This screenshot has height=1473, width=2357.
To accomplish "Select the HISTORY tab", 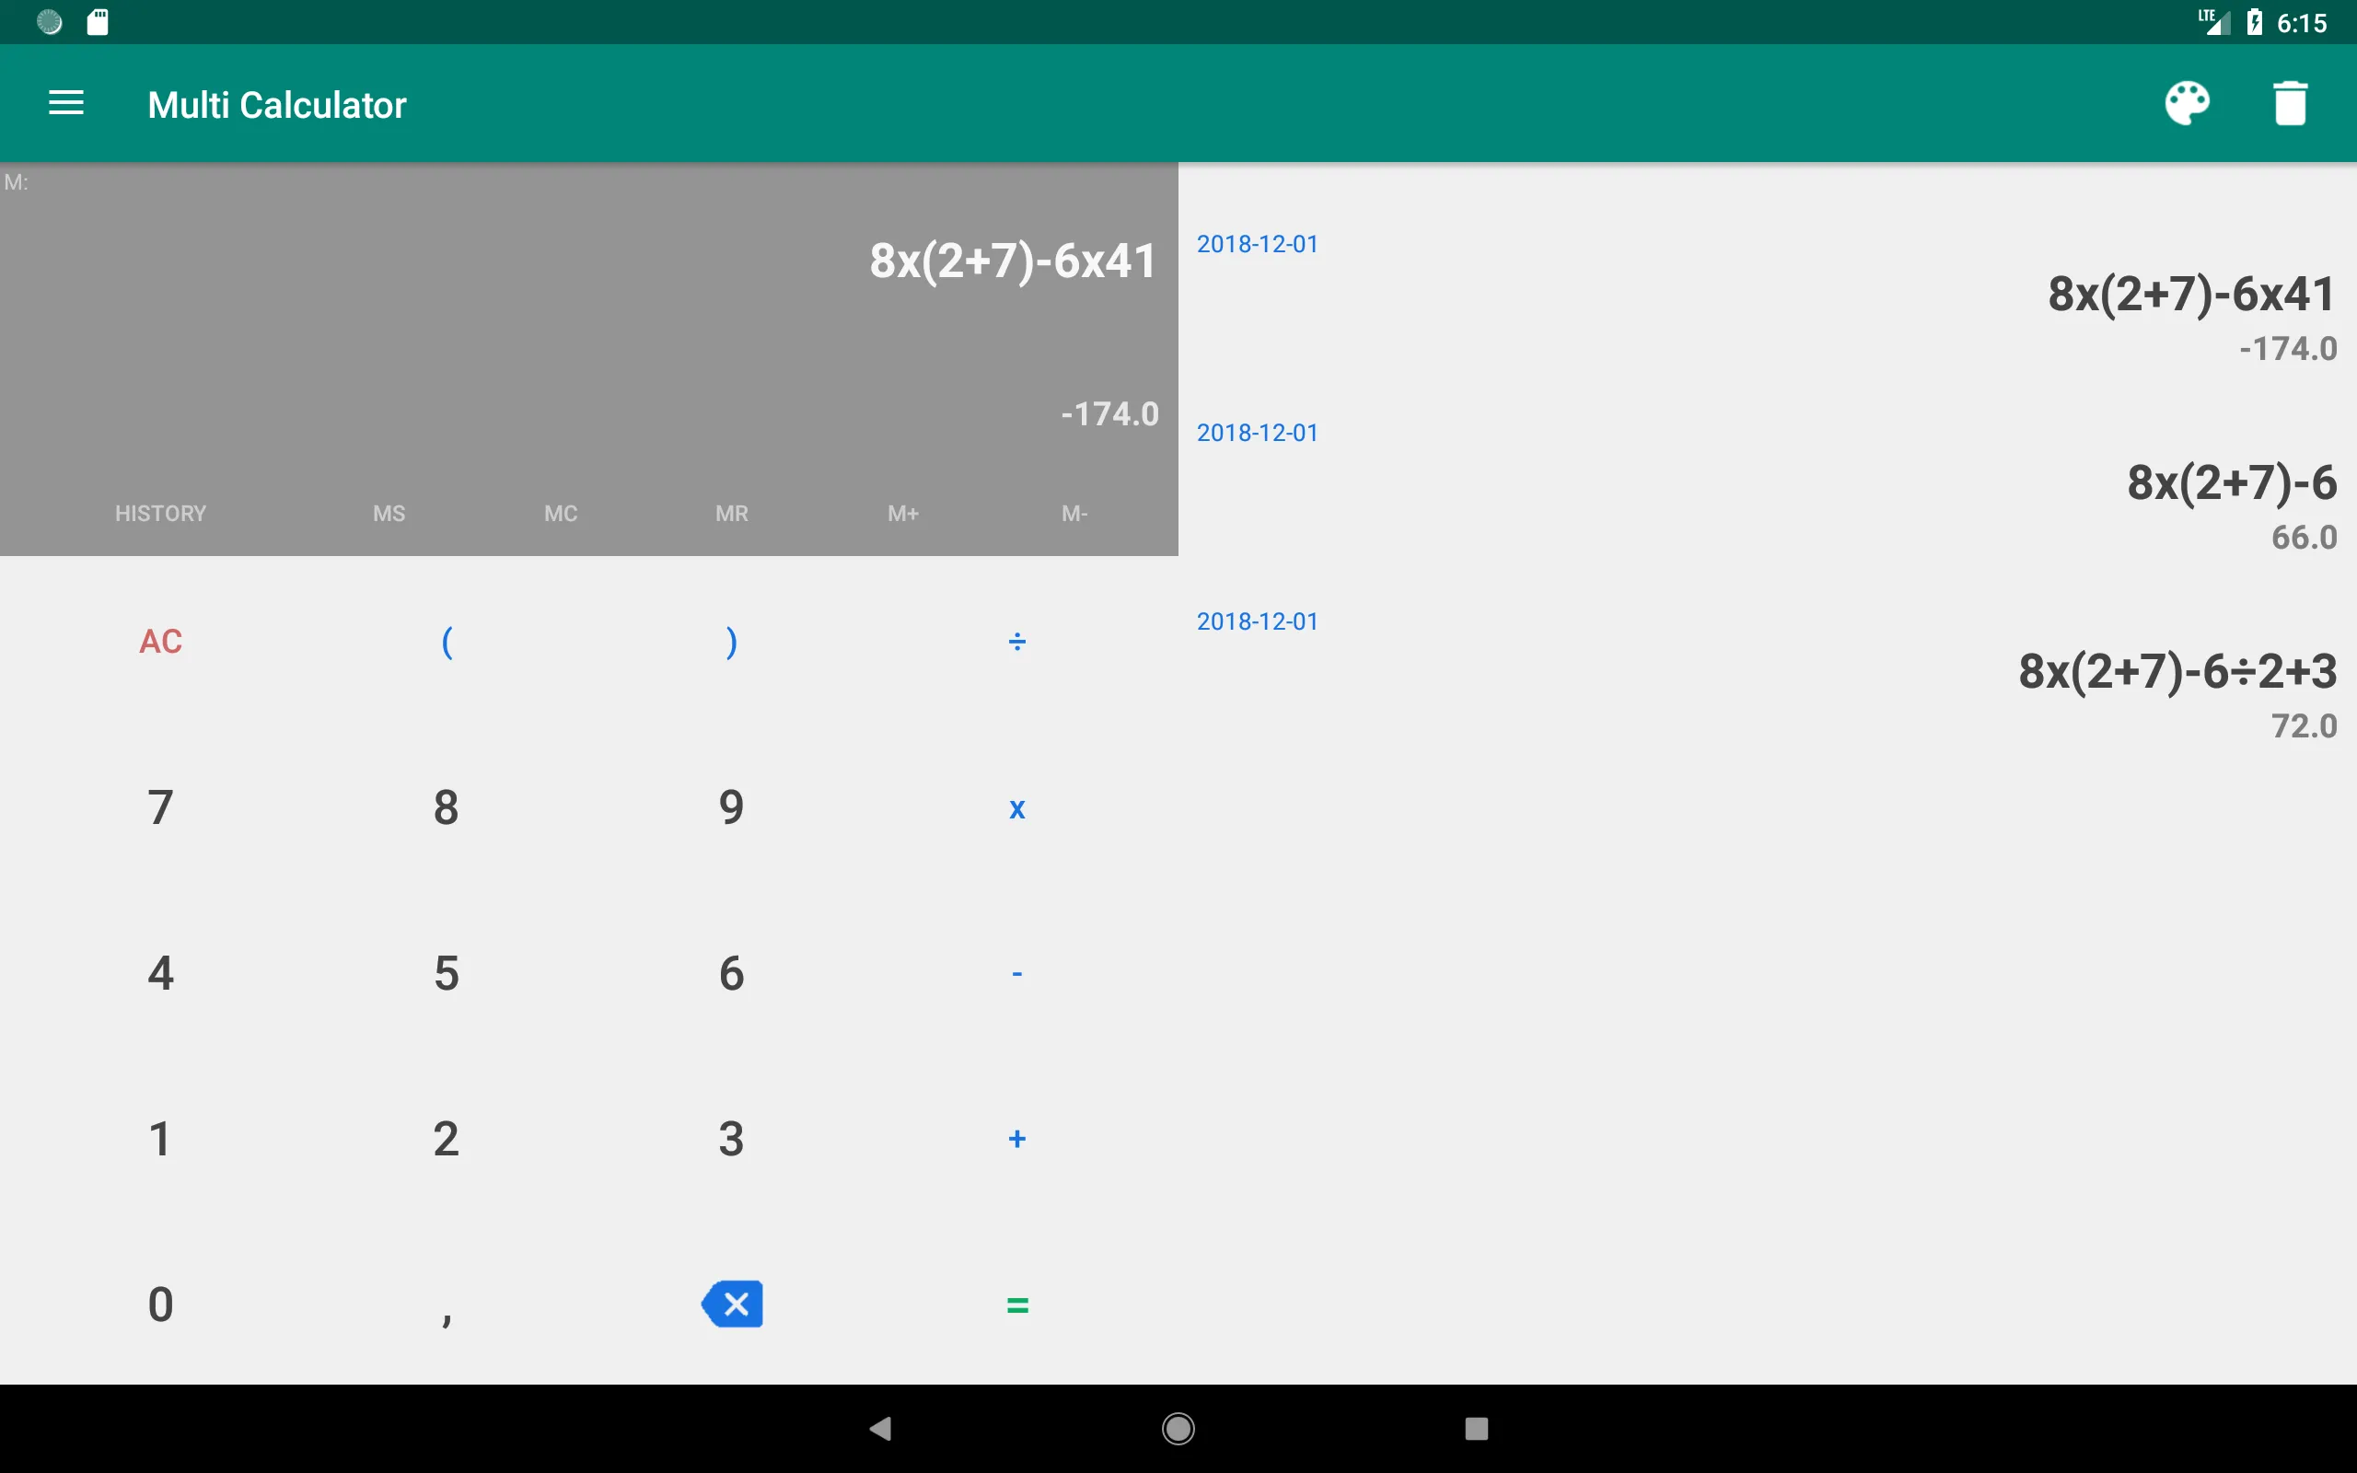I will (159, 513).
